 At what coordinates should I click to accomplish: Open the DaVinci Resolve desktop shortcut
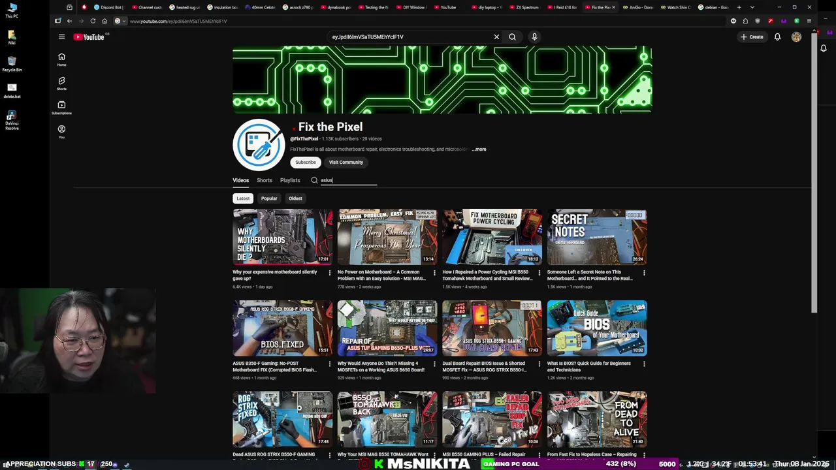[x=12, y=121]
